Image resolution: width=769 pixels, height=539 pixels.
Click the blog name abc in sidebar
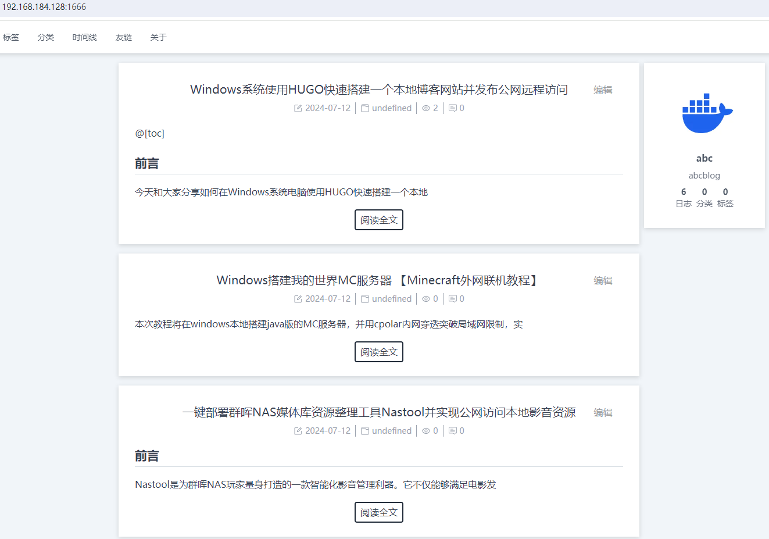[704, 158]
